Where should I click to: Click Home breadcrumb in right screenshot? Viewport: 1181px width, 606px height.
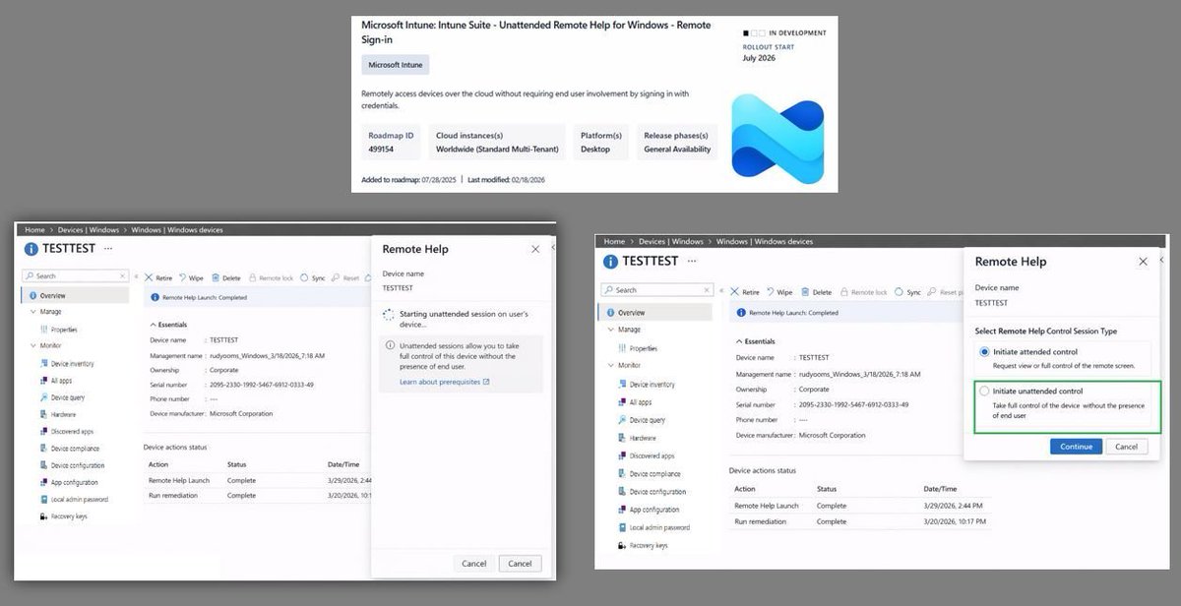[614, 241]
